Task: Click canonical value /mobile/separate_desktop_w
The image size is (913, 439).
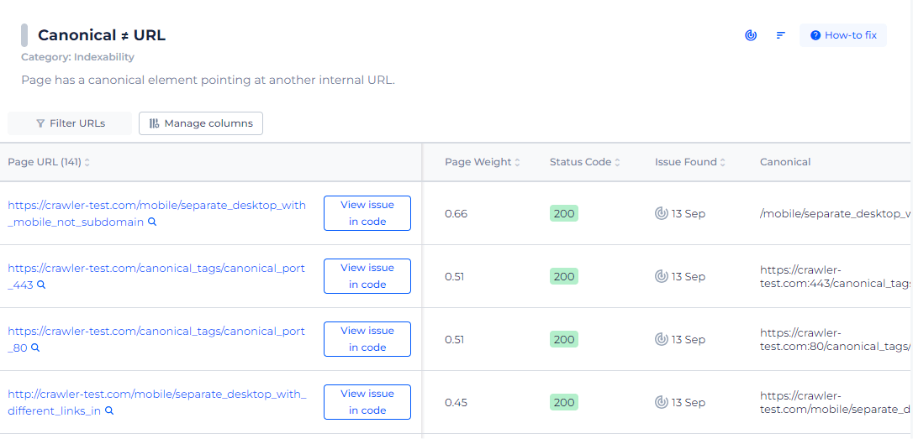Action: (836, 213)
